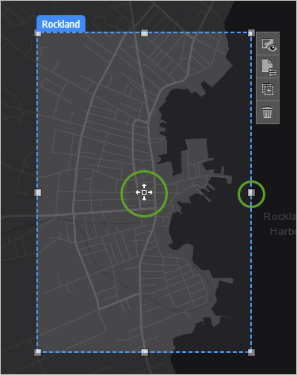This screenshot has height=375, width=297.
Task: Click the bottom-middle edge selection handle
Action: (144, 352)
